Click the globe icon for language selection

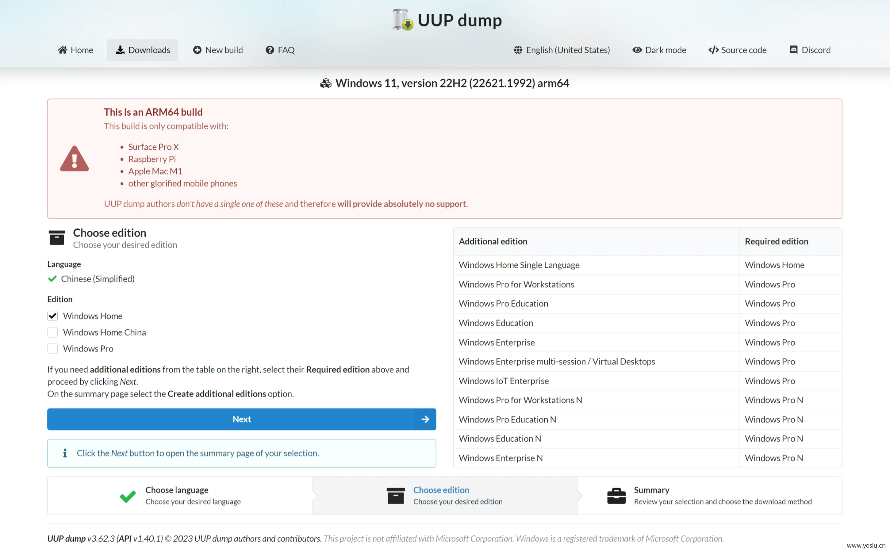click(518, 50)
